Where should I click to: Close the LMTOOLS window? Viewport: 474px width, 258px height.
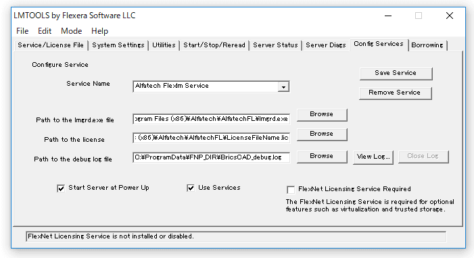(x=450, y=16)
